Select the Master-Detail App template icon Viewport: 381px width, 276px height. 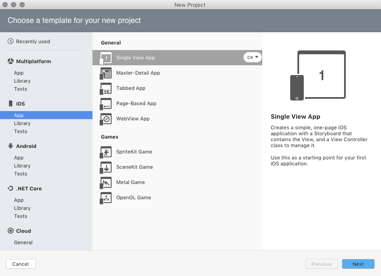106,73
